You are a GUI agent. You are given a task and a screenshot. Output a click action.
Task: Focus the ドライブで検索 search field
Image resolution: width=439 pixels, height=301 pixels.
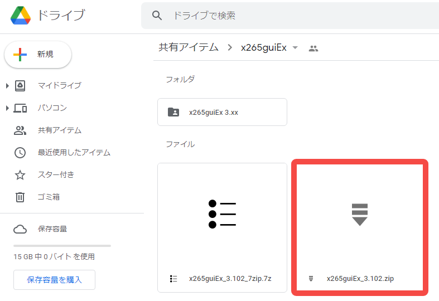(290, 16)
